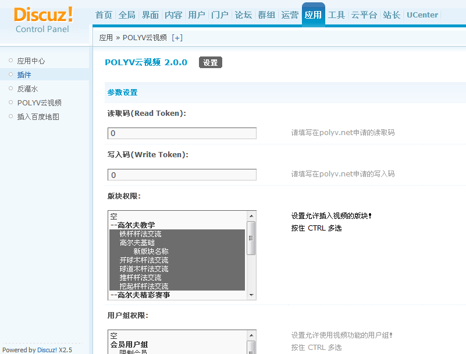Open the 首页 tab in top navigation
The height and width of the screenshot is (354, 466).
pos(104,15)
